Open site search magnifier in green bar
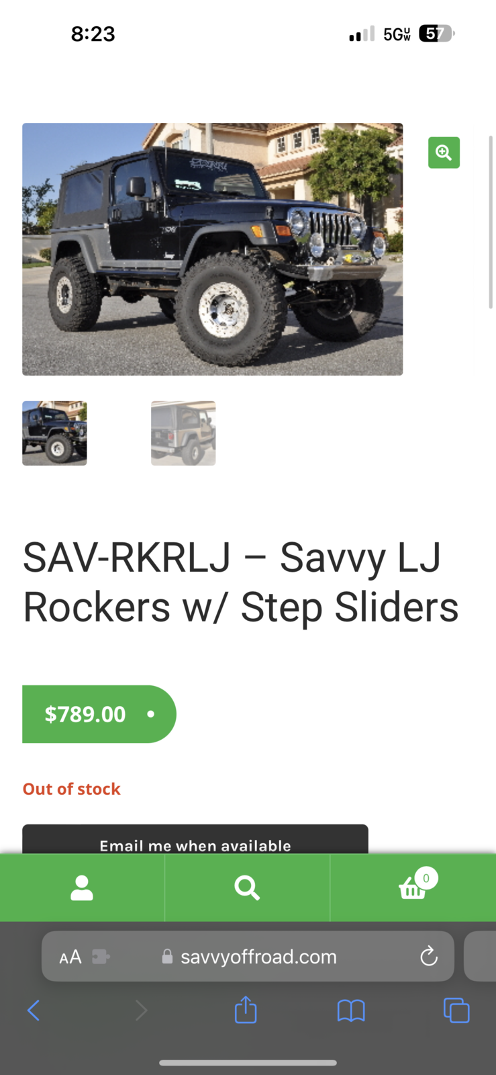 247,888
